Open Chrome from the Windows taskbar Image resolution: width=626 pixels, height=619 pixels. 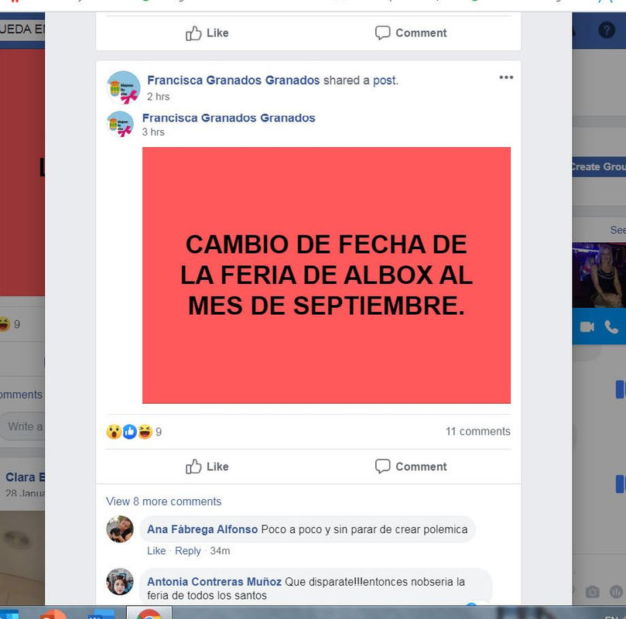tap(149, 613)
